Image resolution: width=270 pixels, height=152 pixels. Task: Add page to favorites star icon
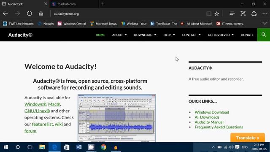[x=217, y=14]
